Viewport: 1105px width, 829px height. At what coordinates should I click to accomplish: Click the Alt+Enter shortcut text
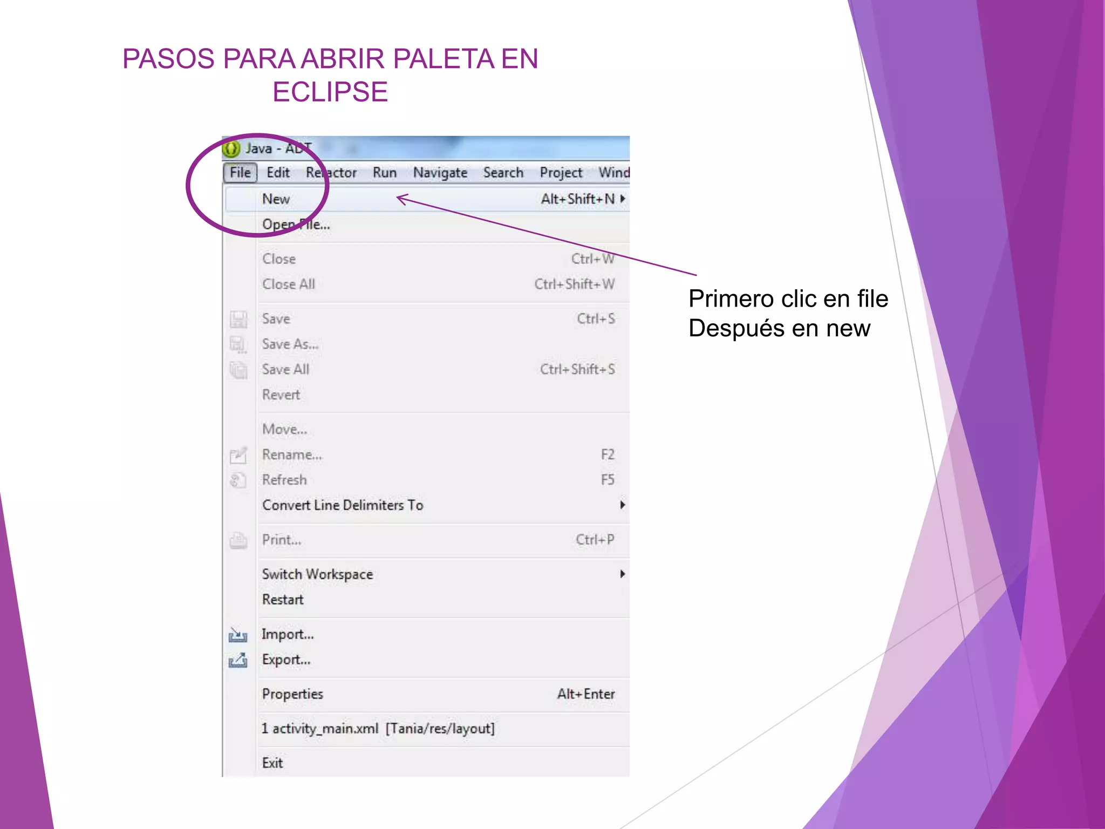coord(586,695)
